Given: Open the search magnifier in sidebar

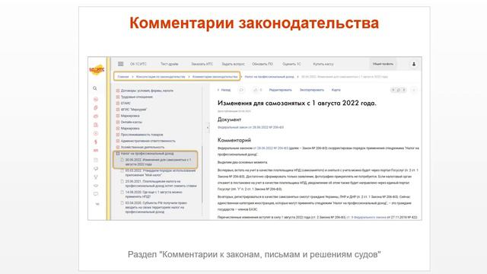Looking at the screenshot, I should [95, 88].
